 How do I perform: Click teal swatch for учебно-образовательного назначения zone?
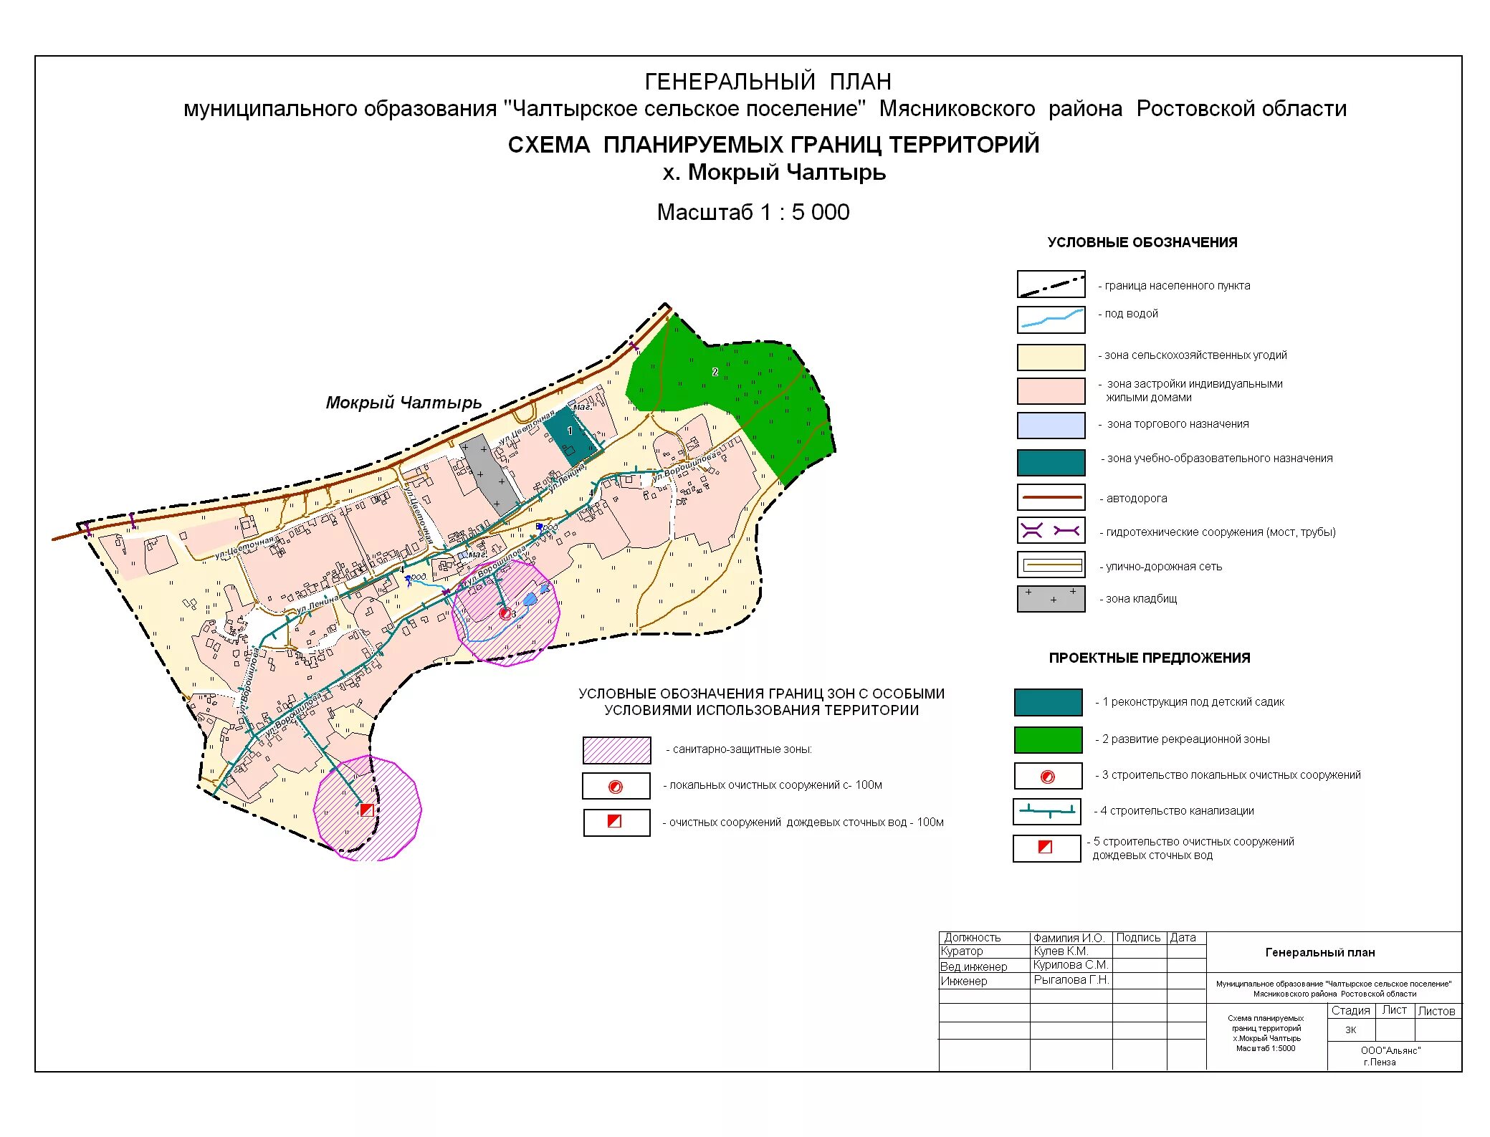click(x=1051, y=462)
